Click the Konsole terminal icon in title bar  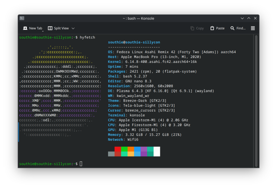[x=22, y=18]
